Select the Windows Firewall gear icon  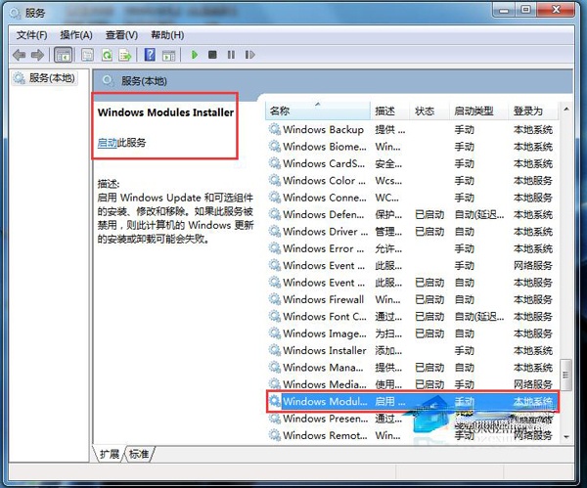click(x=274, y=299)
